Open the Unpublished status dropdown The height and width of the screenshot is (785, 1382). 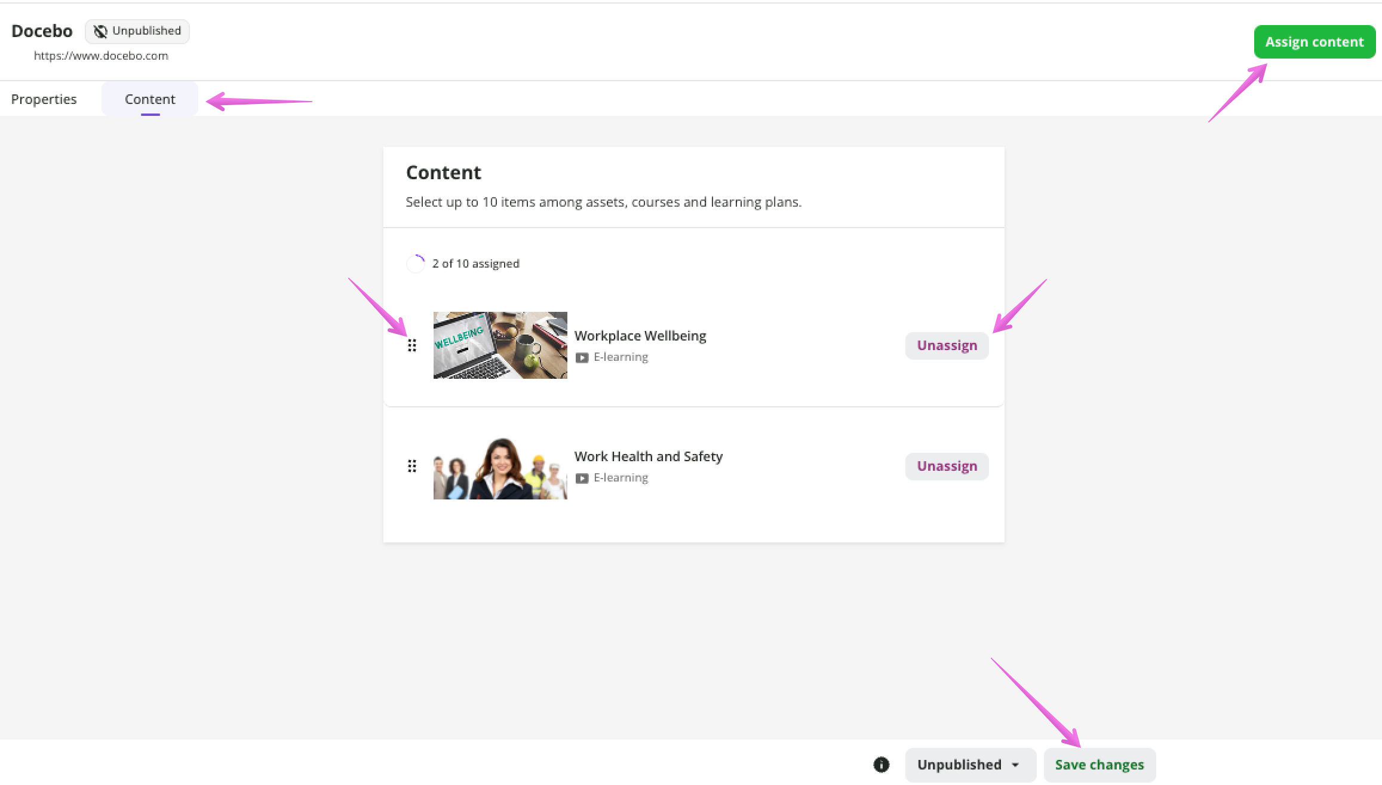pyautogui.click(x=970, y=765)
